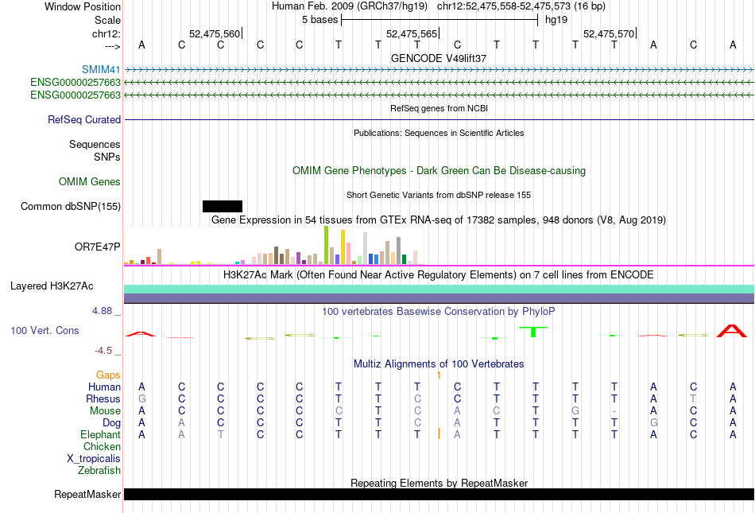Viewport: 755px width, 513px height.
Task: Click the dash gap in Mouse row
Action: 614,411
